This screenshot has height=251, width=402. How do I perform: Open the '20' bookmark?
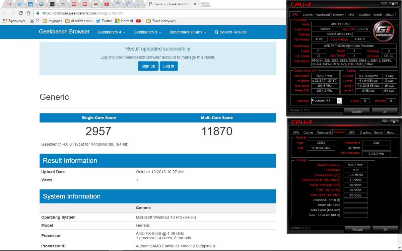tap(35, 21)
